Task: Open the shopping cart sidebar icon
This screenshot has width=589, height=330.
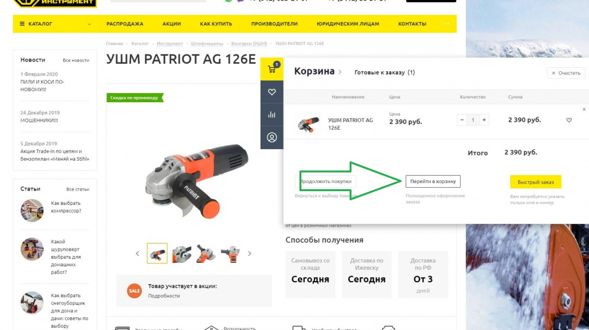Action: [271, 69]
